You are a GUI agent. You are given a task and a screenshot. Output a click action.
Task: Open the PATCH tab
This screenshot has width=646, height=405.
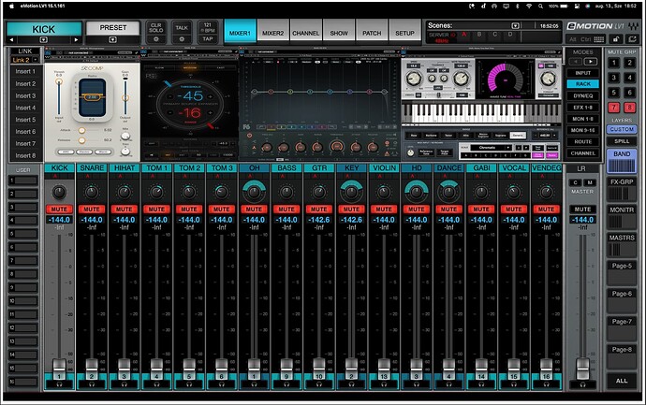[x=372, y=33]
